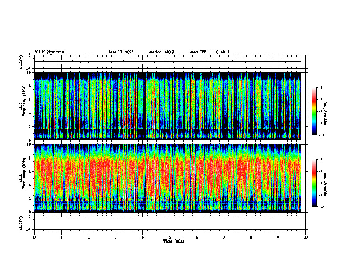Click the ch.1 spectrogram color scale bar

314,111
